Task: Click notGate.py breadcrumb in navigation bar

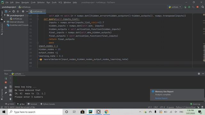Action: (24, 7)
